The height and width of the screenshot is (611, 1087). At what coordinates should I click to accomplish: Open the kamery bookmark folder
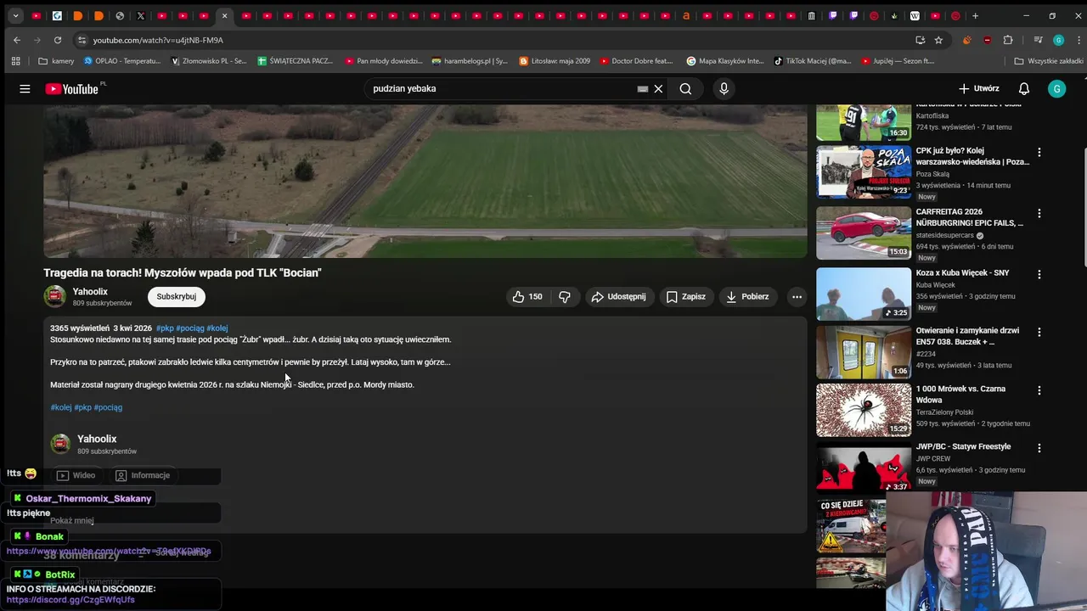point(56,61)
